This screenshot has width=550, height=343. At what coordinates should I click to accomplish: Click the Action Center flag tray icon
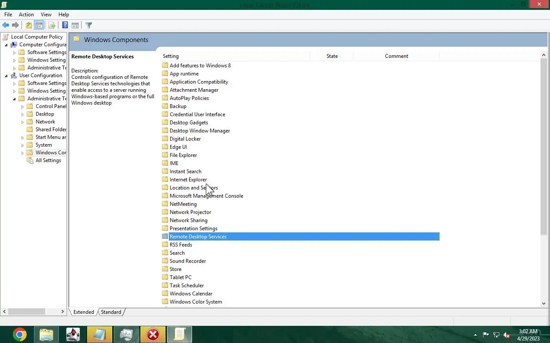(x=486, y=335)
